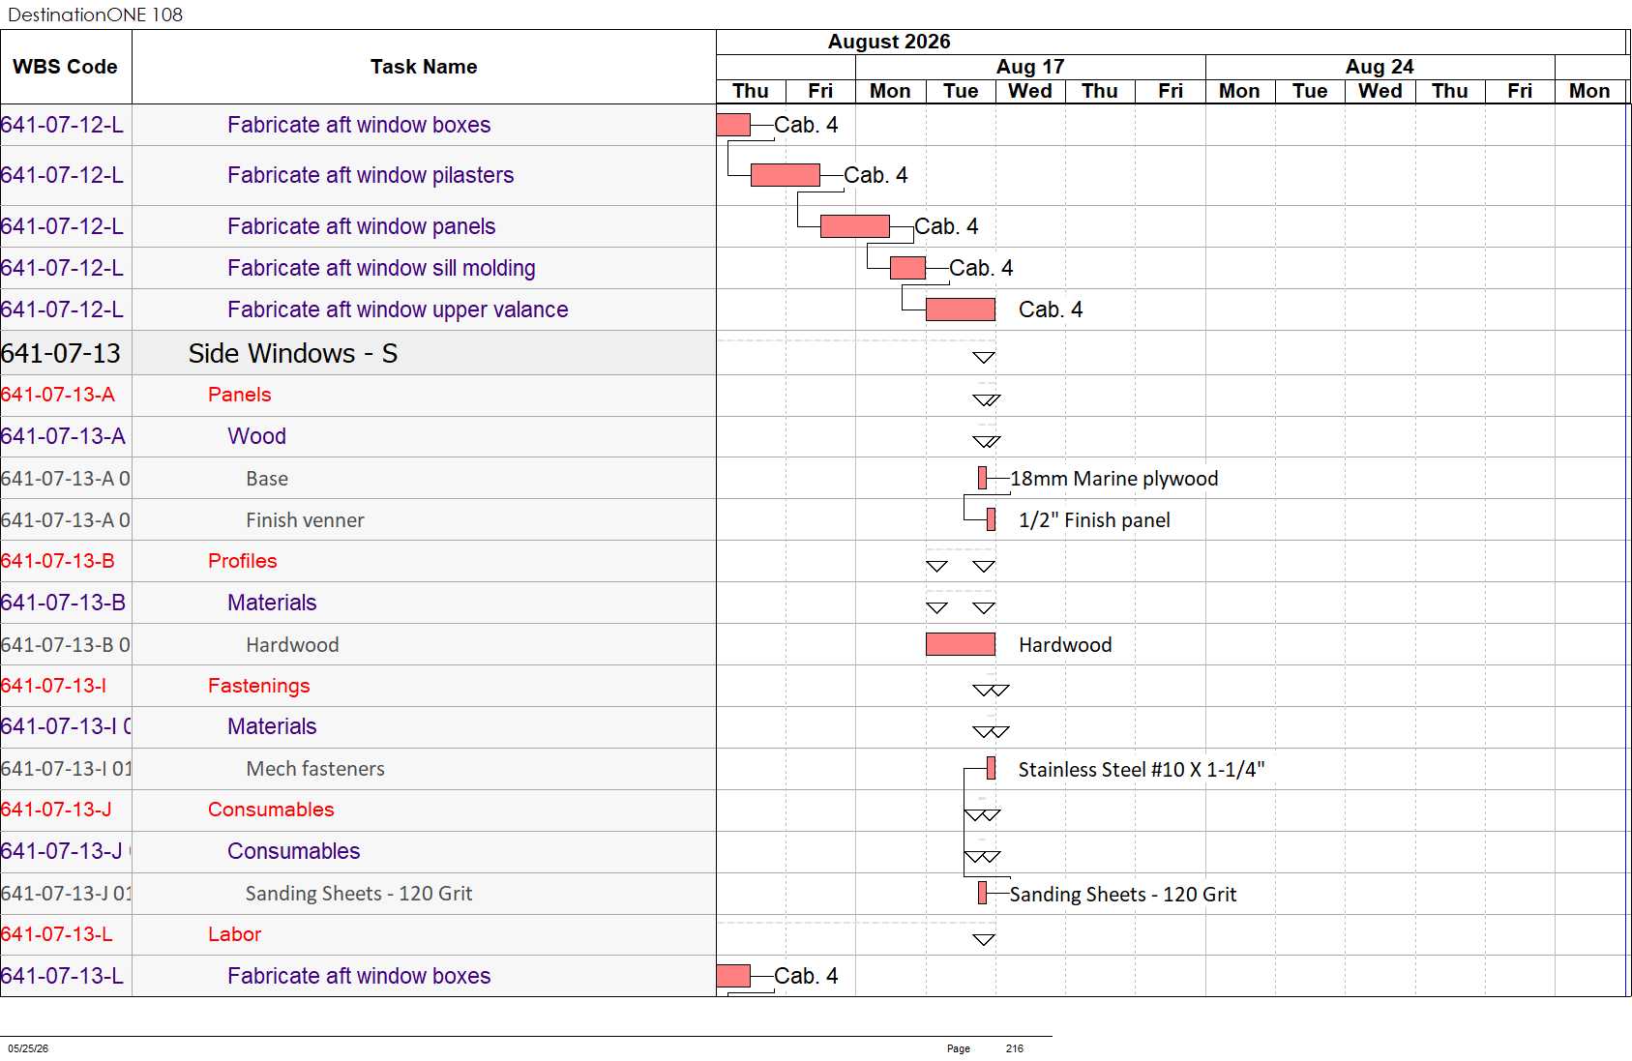Click the Stainless Steel #10 X 1-1/4" label

coord(1142,770)
